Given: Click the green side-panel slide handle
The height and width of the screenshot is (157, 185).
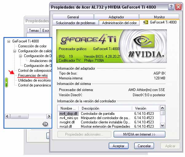Looking at the screenshot, I should click(6, 82).
